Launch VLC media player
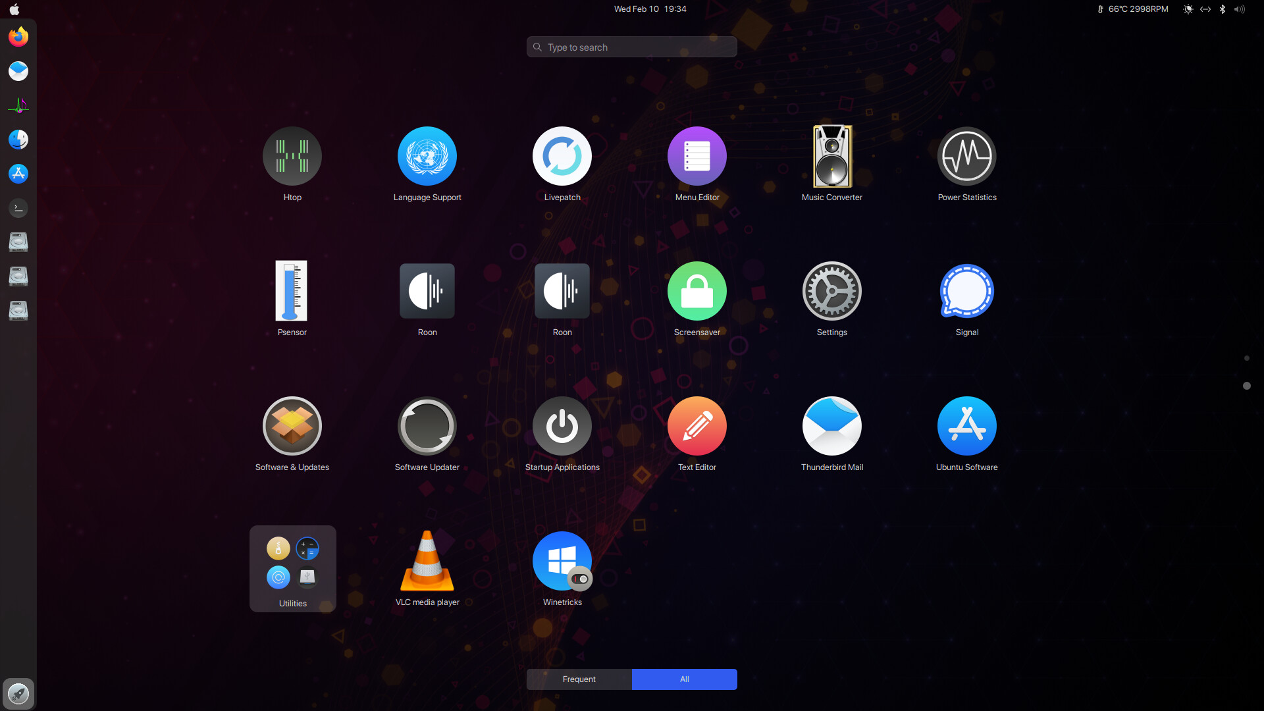The height and width of the screenshot is (711, 1264). 427,561
